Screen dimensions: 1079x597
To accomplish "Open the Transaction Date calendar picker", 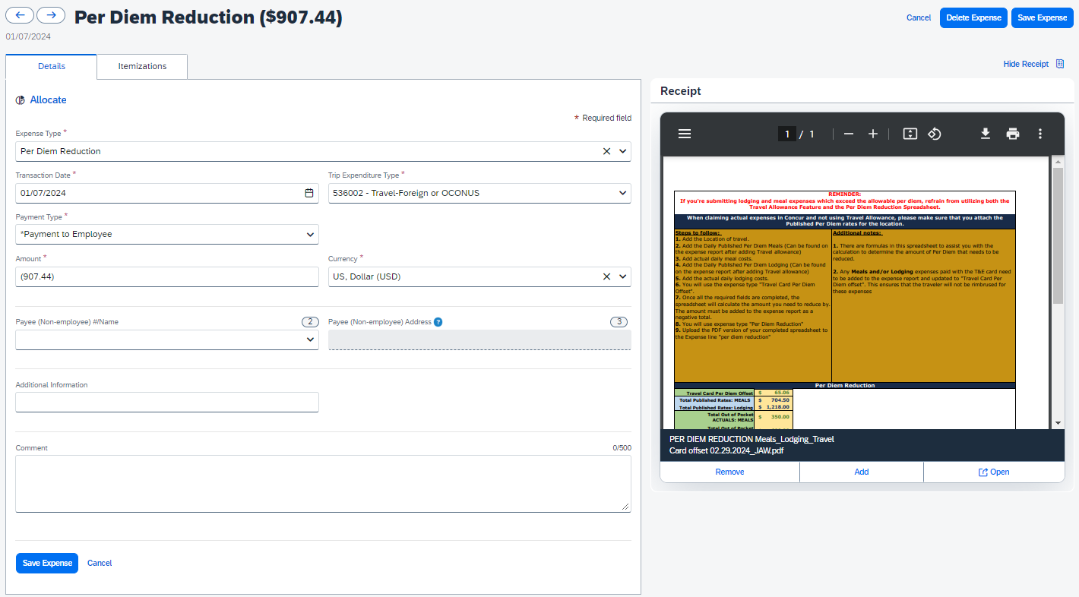I will [x=309, y=193].
